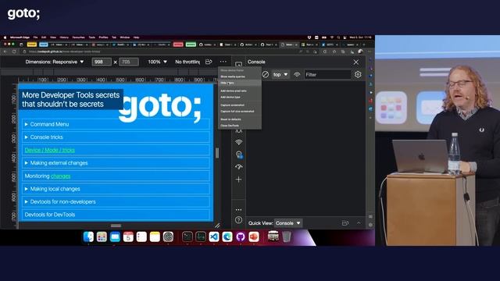Add a tool with the plus icon

pos(238,180)
